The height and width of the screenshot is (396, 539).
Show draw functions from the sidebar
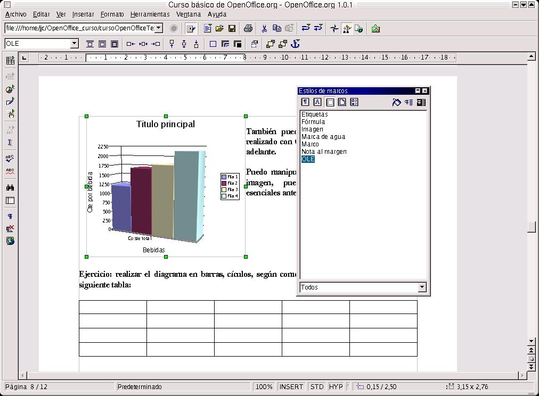coord(10,102)
